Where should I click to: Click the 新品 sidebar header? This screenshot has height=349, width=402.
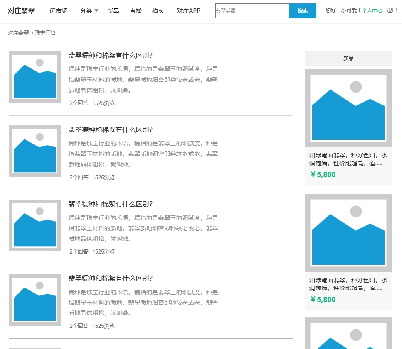pyautogui.click(x=348, y=58)
